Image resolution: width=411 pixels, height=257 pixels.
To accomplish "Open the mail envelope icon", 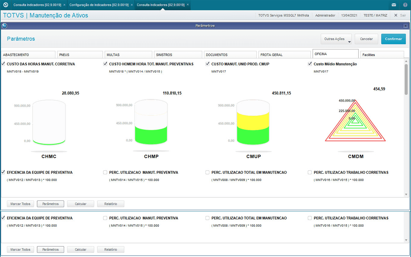I will click(x=394, y=5).
